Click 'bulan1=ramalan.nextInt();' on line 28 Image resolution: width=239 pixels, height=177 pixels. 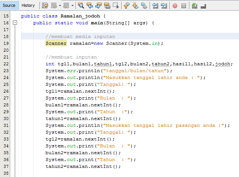click(83, 105)
